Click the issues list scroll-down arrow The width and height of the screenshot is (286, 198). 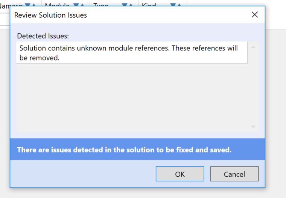[x=253, y=127]
